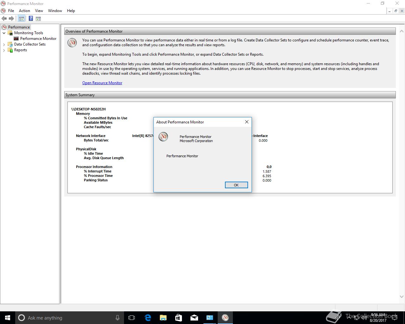Click the Overview of Performance Monitor header

tap(230, 31)
